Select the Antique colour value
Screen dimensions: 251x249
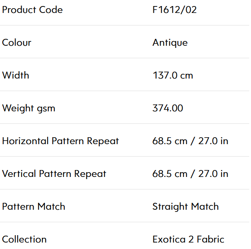(170, 43)
